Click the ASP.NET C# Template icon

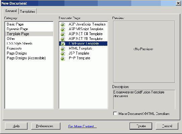[63, 34]
